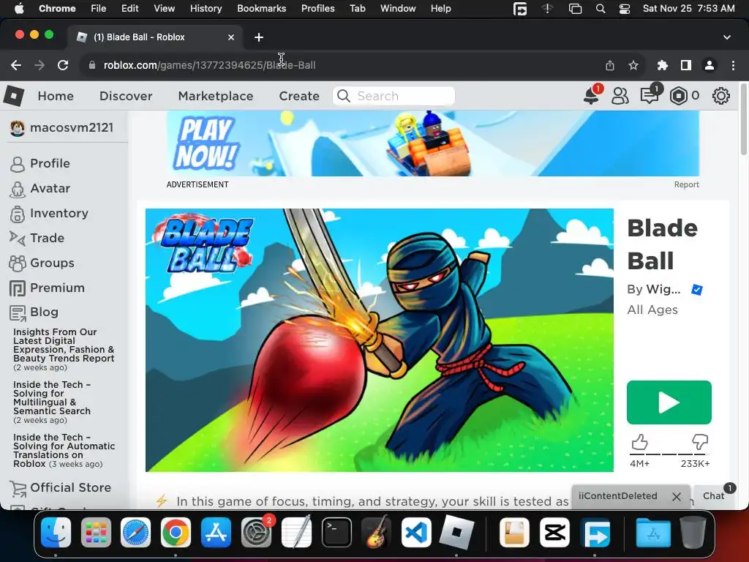The width and height of the screenshot is (749, 562).
Task: Open the Robux balance icon
Action: (x=678, y=96)
